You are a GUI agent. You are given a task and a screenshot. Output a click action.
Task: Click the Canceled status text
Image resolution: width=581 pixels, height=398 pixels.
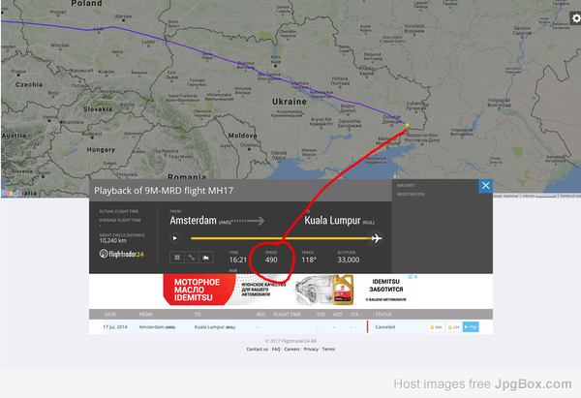(x=385, y=327)
